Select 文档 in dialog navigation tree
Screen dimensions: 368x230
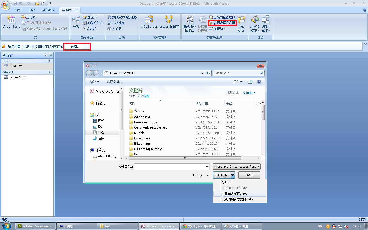point(101,133)
